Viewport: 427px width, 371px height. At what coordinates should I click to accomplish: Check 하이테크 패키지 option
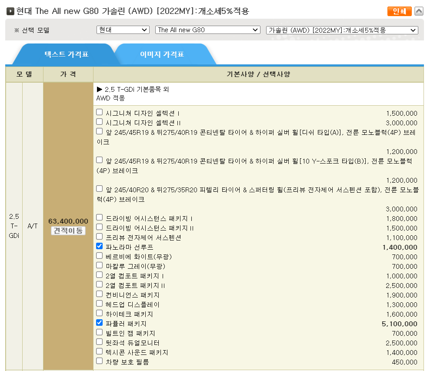pyautogui.click(x=100, y=313)
